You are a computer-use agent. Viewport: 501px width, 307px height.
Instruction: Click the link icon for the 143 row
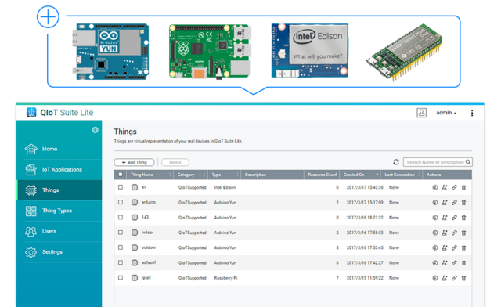point(454,218)
